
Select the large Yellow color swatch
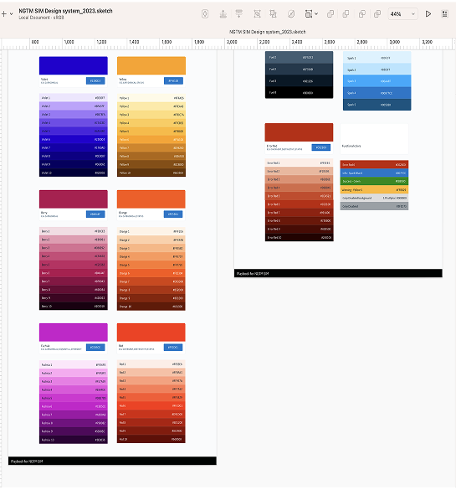151,65
